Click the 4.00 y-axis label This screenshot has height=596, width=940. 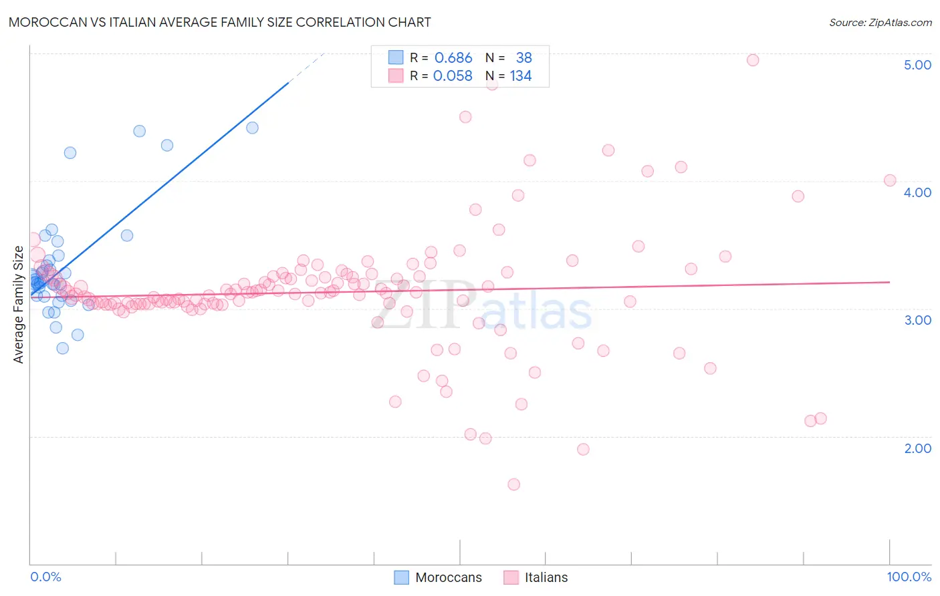pos(917,192)
